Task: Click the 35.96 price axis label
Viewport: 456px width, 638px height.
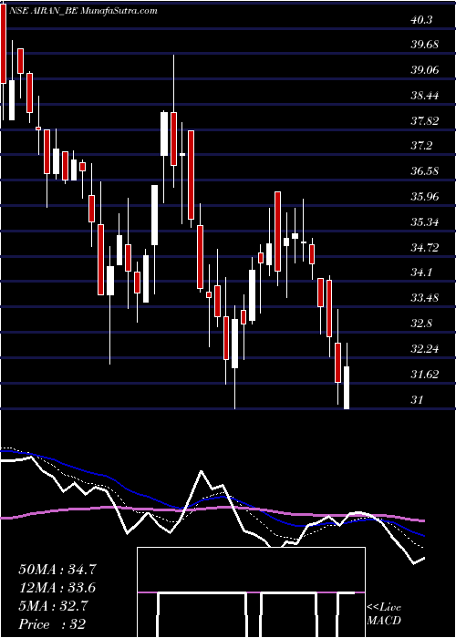Action: [425, 197]
